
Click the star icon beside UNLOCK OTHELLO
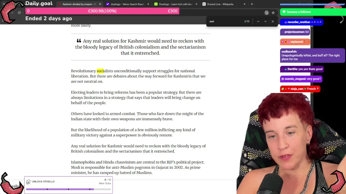(x=28, y=182)
